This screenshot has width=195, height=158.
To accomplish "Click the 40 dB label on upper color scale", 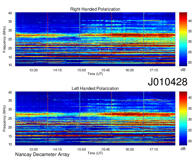I will [190, 21].
